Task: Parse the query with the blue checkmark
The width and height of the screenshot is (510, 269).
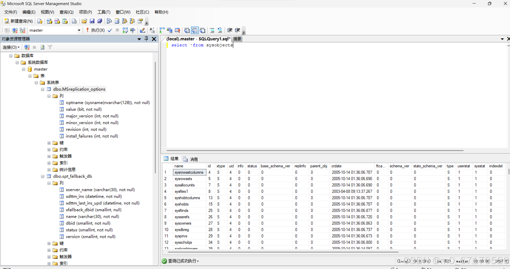Action: pyautogui.click(x=110, y=30)
